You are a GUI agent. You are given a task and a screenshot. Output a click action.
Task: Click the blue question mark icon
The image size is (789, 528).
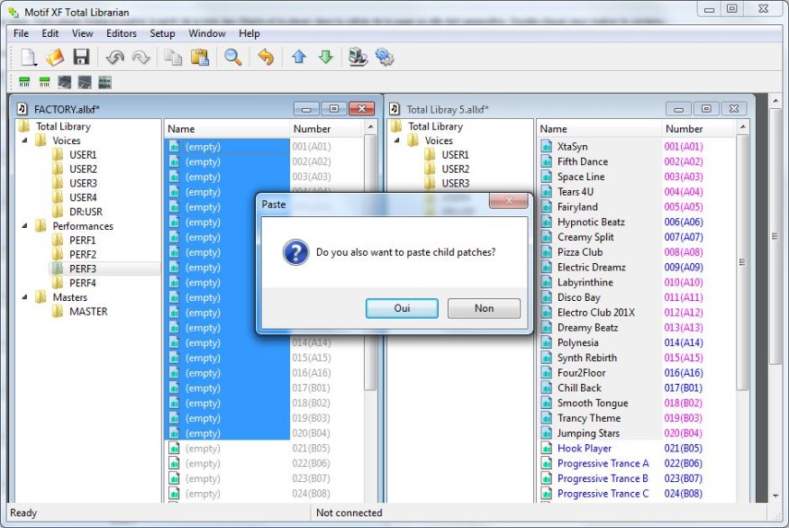(295, 252)
